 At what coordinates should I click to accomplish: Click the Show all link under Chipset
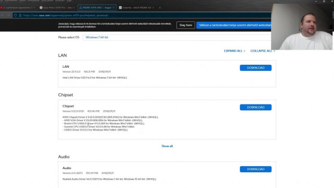coord(167,146)
